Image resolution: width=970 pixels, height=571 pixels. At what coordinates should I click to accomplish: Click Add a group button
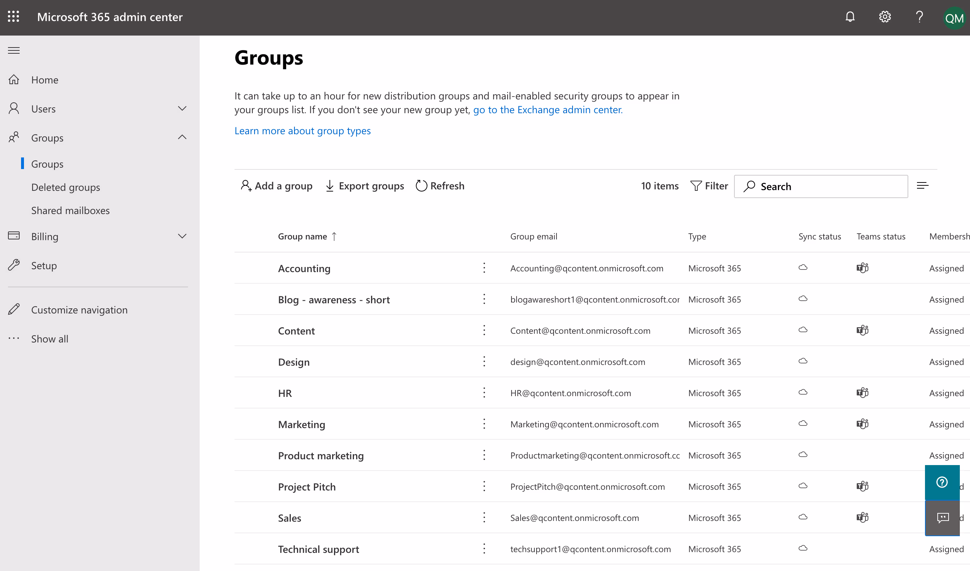276,186
